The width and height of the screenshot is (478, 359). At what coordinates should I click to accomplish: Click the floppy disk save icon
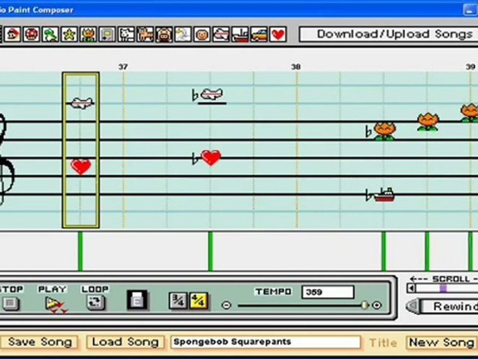click(x=137, y=300)
